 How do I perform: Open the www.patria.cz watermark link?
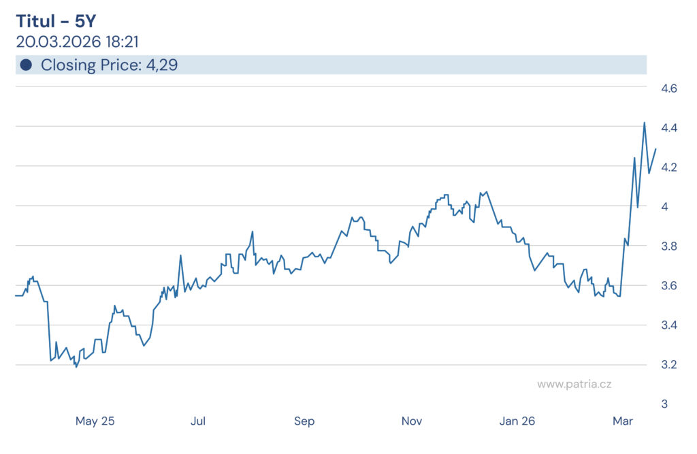pos(574,384)
